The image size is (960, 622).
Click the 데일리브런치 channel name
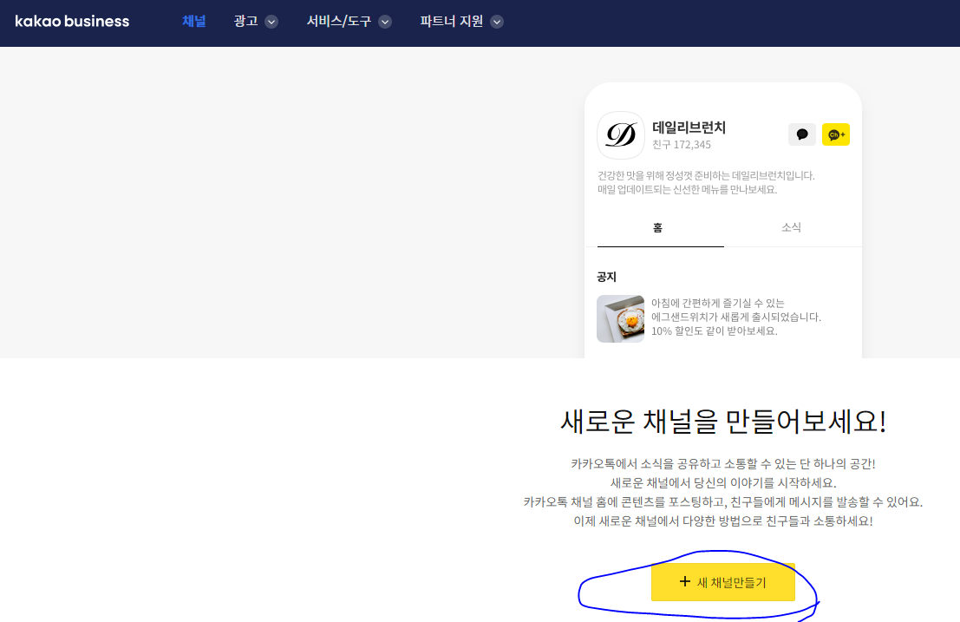(689, 128)
